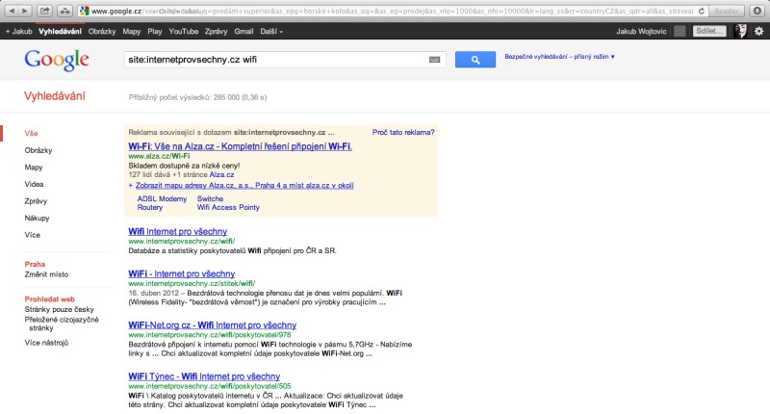Open the on-screen keyboard icon in search box

click(x=434, y=60)
